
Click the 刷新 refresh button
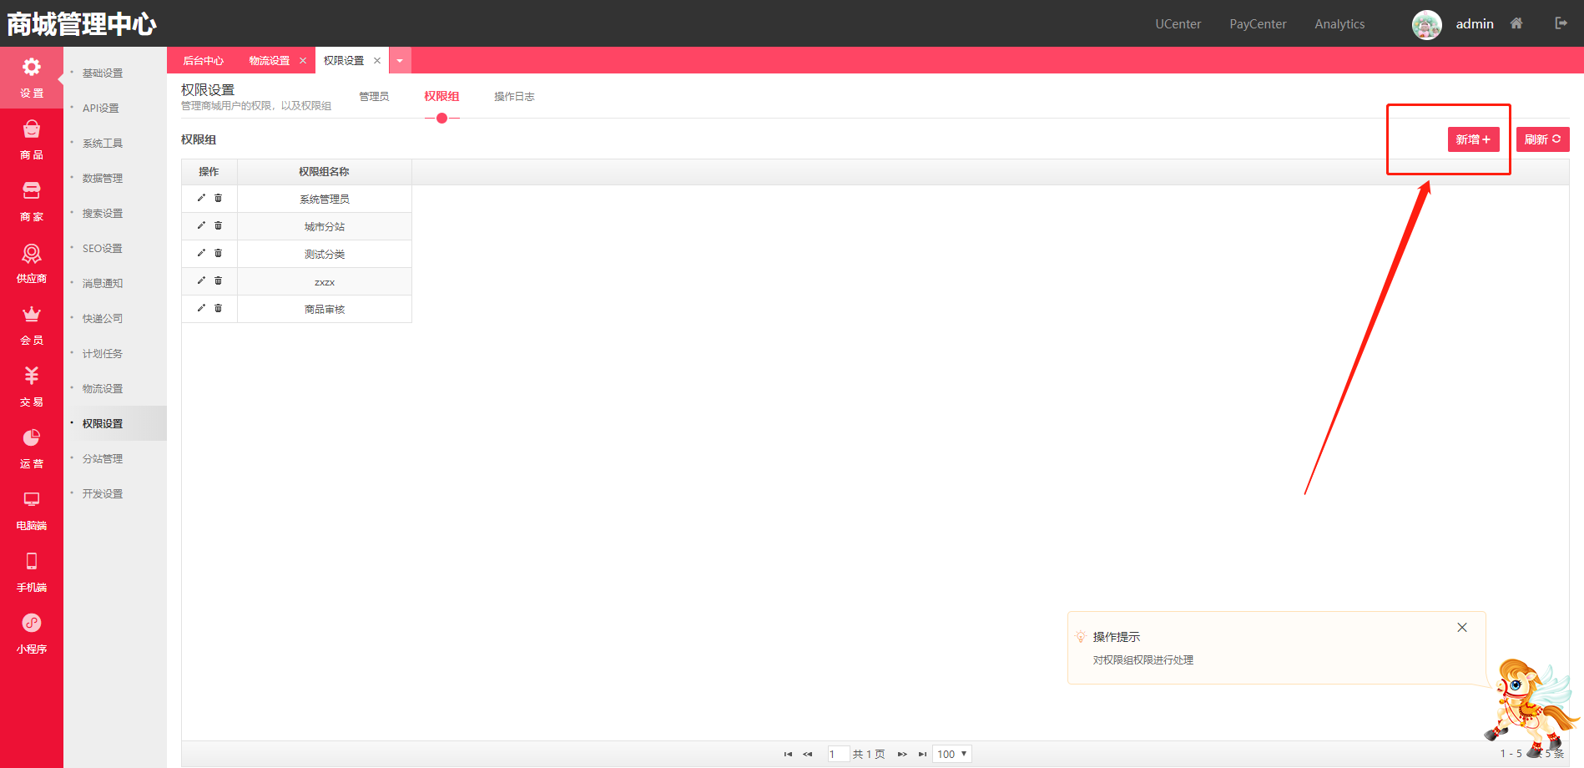pos(1542,139)
